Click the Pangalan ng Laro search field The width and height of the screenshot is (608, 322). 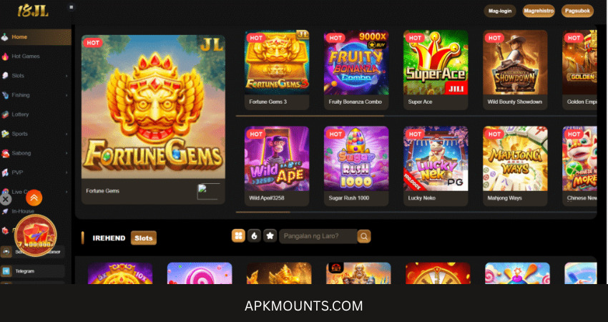tap(318, 236)
